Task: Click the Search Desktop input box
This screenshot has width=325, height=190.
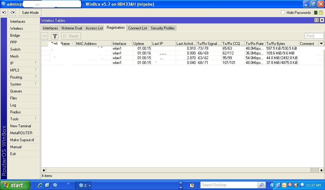Action: (x=229, y=185)
